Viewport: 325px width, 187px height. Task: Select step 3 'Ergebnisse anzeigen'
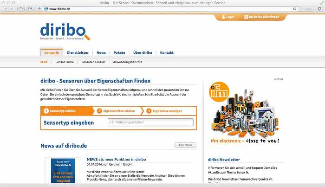168,111
